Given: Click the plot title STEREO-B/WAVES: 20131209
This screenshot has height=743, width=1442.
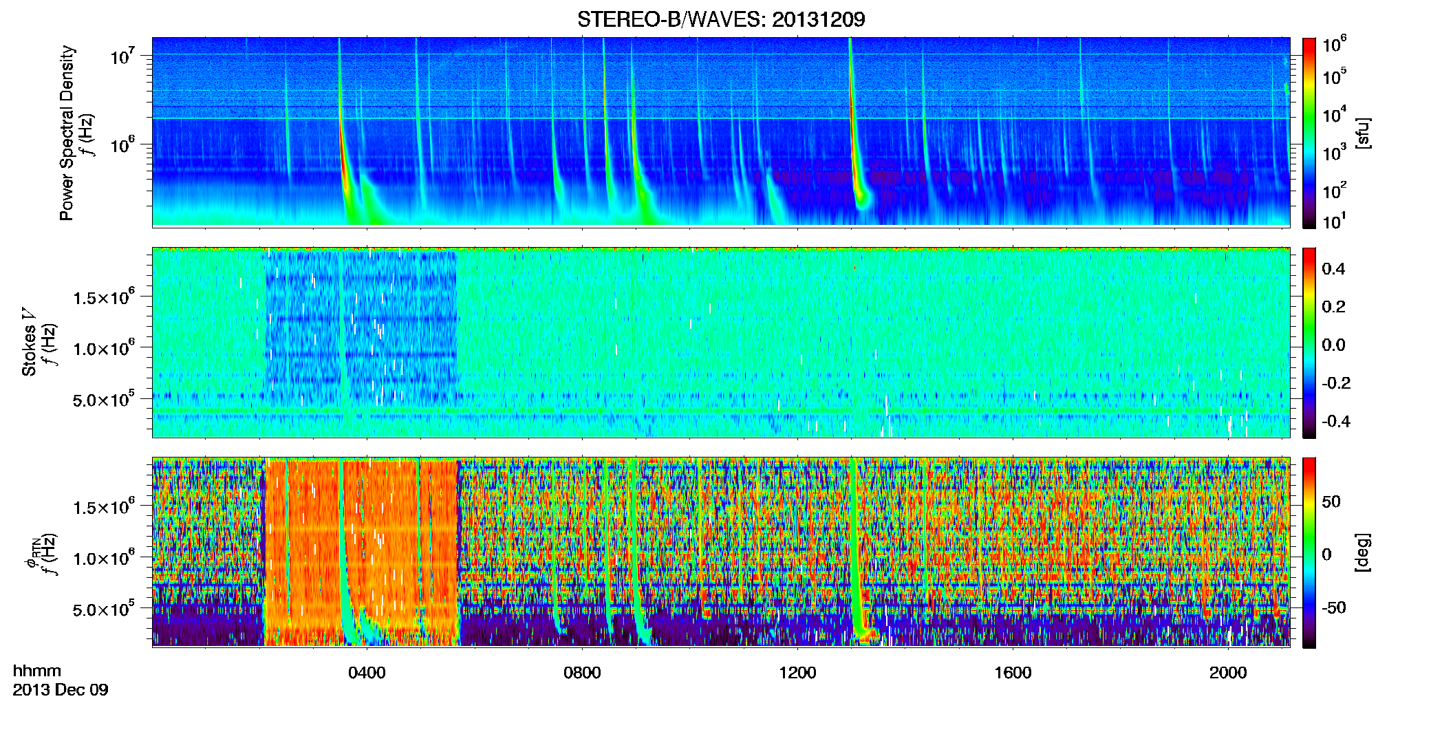Looking at the screenshot, I should coord(721,19).
